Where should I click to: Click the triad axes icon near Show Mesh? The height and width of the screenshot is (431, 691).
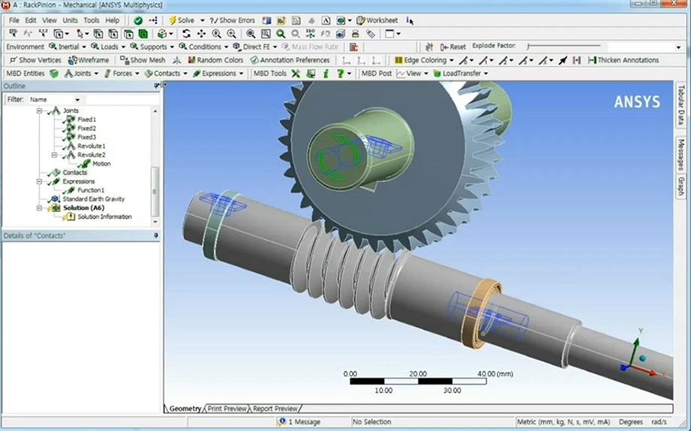[177, 60]
